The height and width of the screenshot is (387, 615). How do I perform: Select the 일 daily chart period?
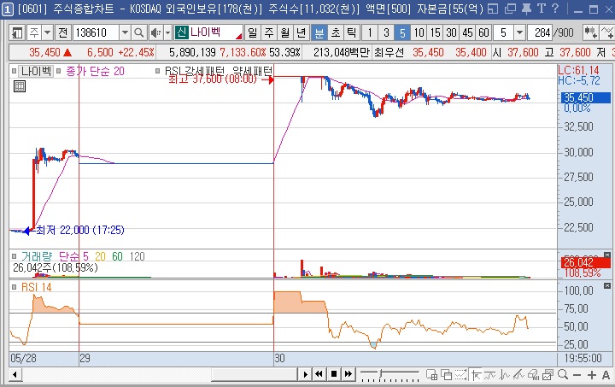coord(252,32)
